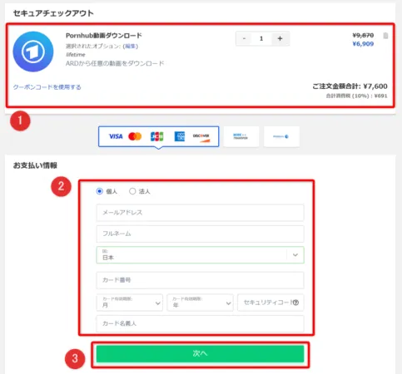Viewport: 402px width, 374px height.
Task: Click クーポンコードを使用する link
Action: tap(47, 87)
